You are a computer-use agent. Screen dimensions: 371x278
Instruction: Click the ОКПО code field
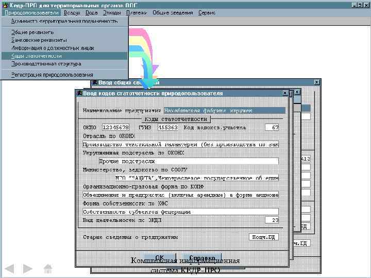point(116,128)
